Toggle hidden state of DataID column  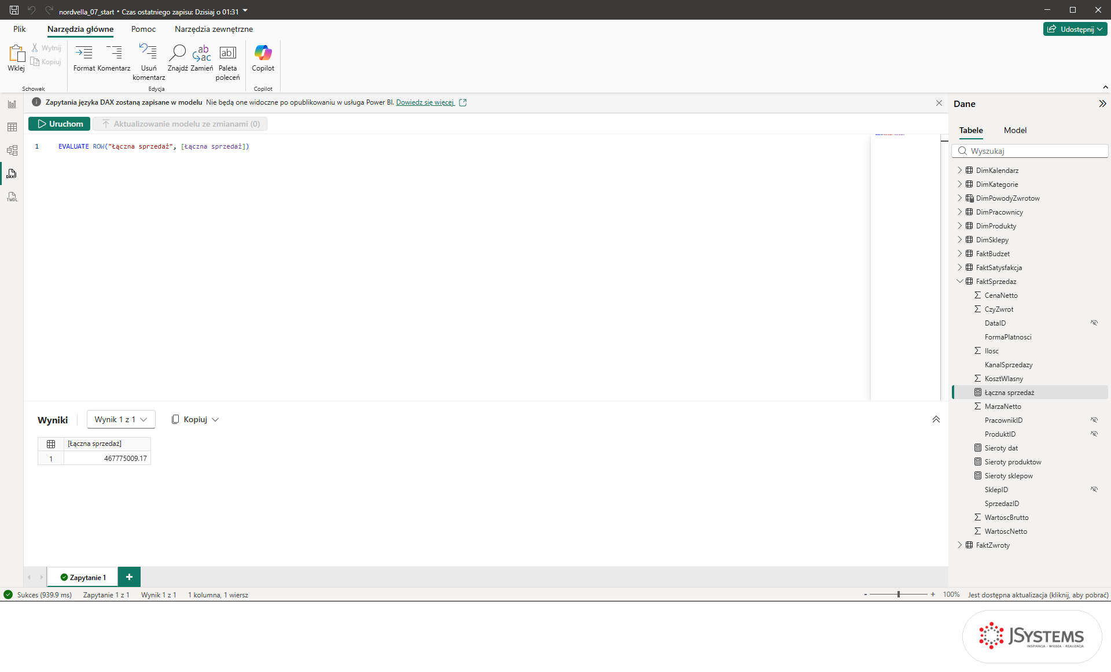(1094, 323)
